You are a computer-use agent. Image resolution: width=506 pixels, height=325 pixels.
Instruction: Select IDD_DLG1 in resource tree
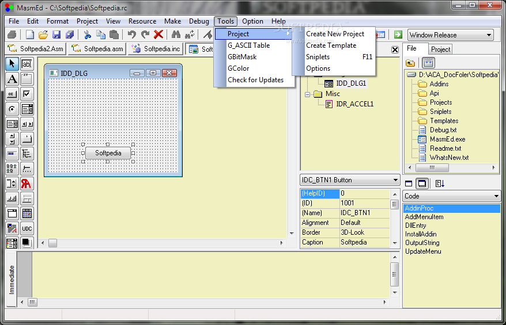point(351,83)
